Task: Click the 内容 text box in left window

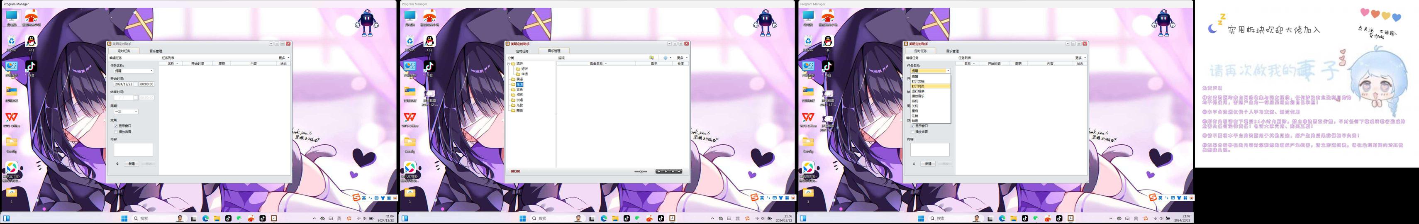Action: 133,150
